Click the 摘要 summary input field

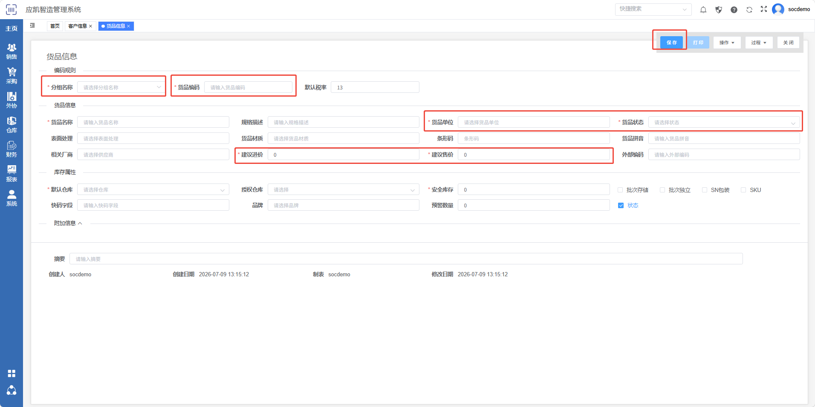pyautogui.click(x=406, y=259)
